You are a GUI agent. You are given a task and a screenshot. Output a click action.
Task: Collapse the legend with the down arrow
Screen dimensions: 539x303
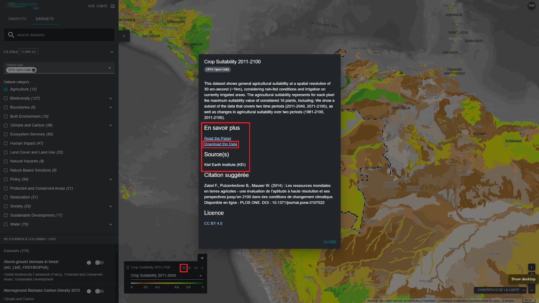202,258
